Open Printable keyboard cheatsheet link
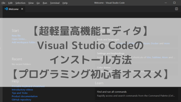This screenshot has width=181, height=102. click(x=28, y=86)
